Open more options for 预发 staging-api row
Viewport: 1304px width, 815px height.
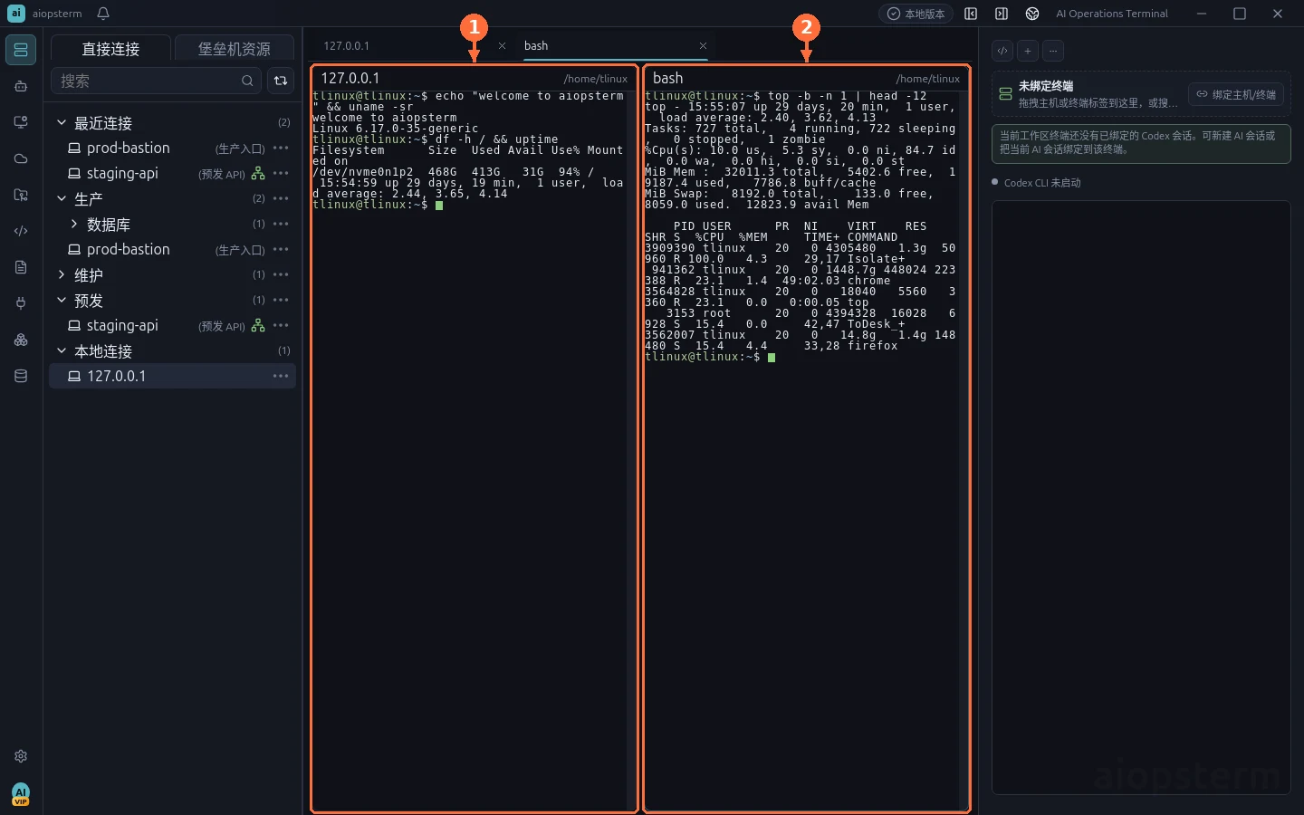(281, 325)
